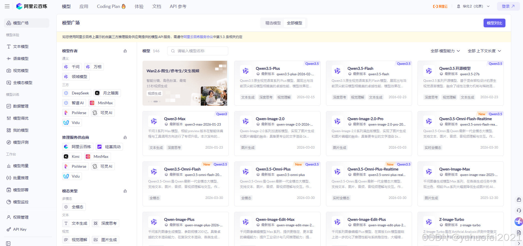
Task: Toggle the 硅基流动 provider filter
Action: click(109, 147)
